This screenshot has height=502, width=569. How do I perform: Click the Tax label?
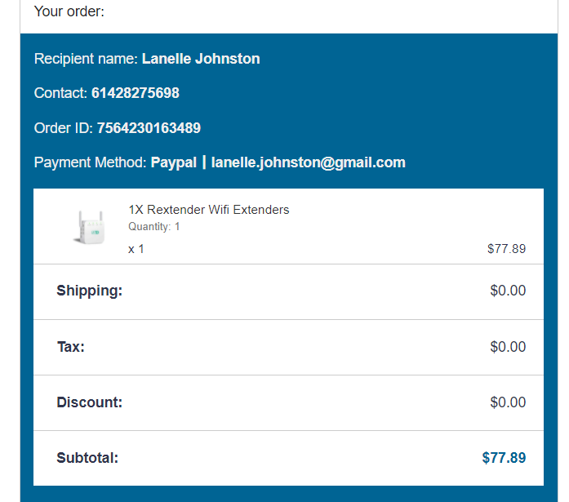[x=70, y=347]
